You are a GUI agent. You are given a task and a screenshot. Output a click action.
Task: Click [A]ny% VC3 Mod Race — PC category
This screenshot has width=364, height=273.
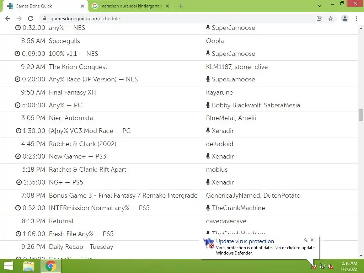click(x=90, y=131)
